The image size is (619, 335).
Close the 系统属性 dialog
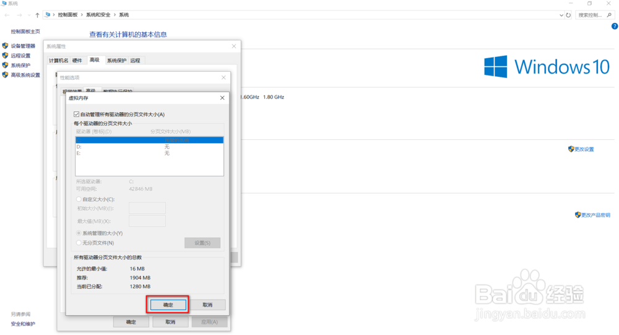coord(234,46)
